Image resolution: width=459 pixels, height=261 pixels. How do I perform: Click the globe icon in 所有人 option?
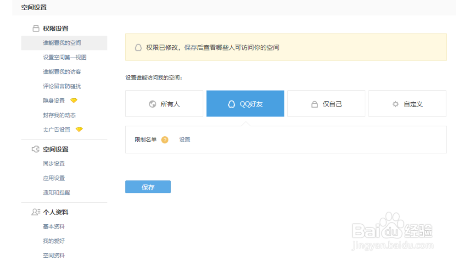(x=152, y=104)
